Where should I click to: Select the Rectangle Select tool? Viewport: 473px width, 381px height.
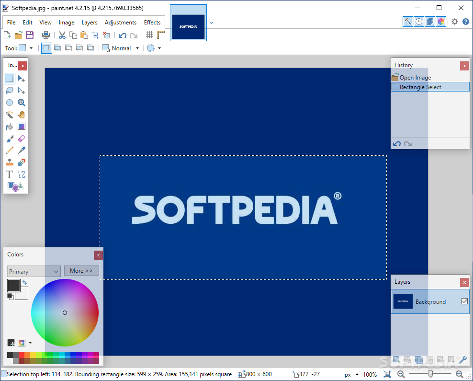click(10, 79)
